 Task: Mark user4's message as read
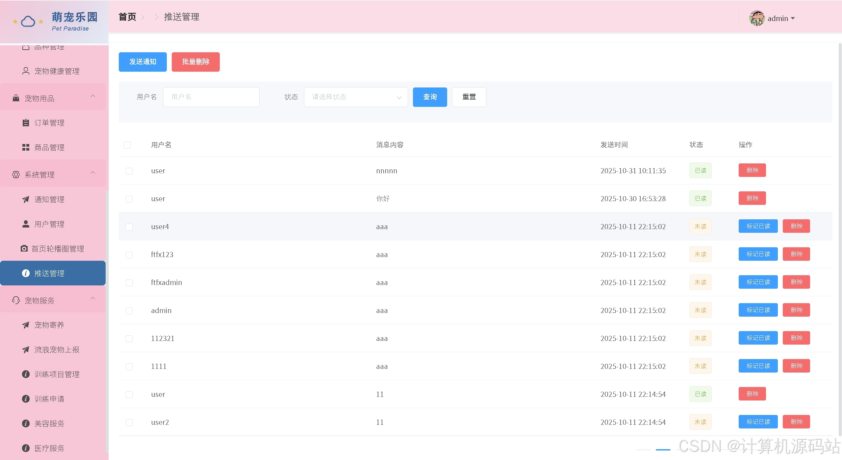click(x=758, y=226)
